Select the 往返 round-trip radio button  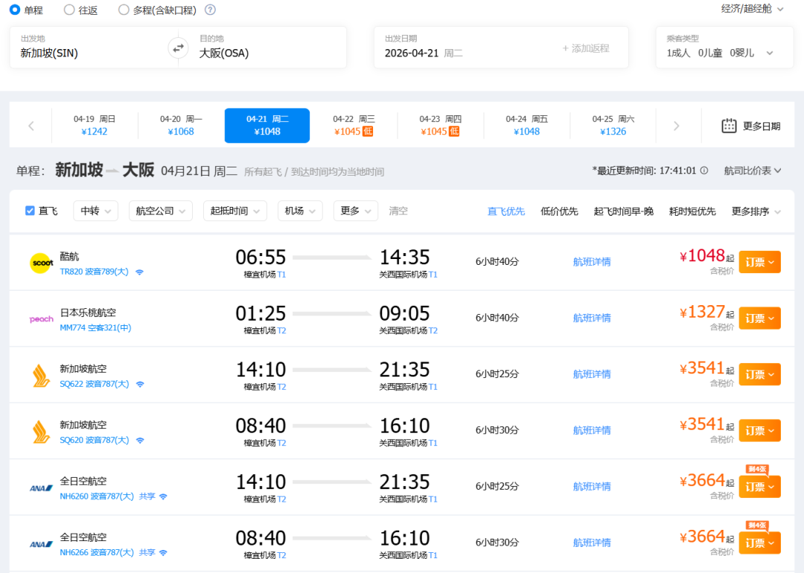point(69,10)
